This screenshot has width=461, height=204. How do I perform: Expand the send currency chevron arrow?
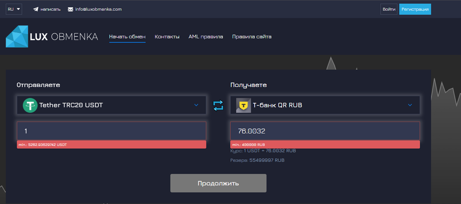[x=196, y=105]
